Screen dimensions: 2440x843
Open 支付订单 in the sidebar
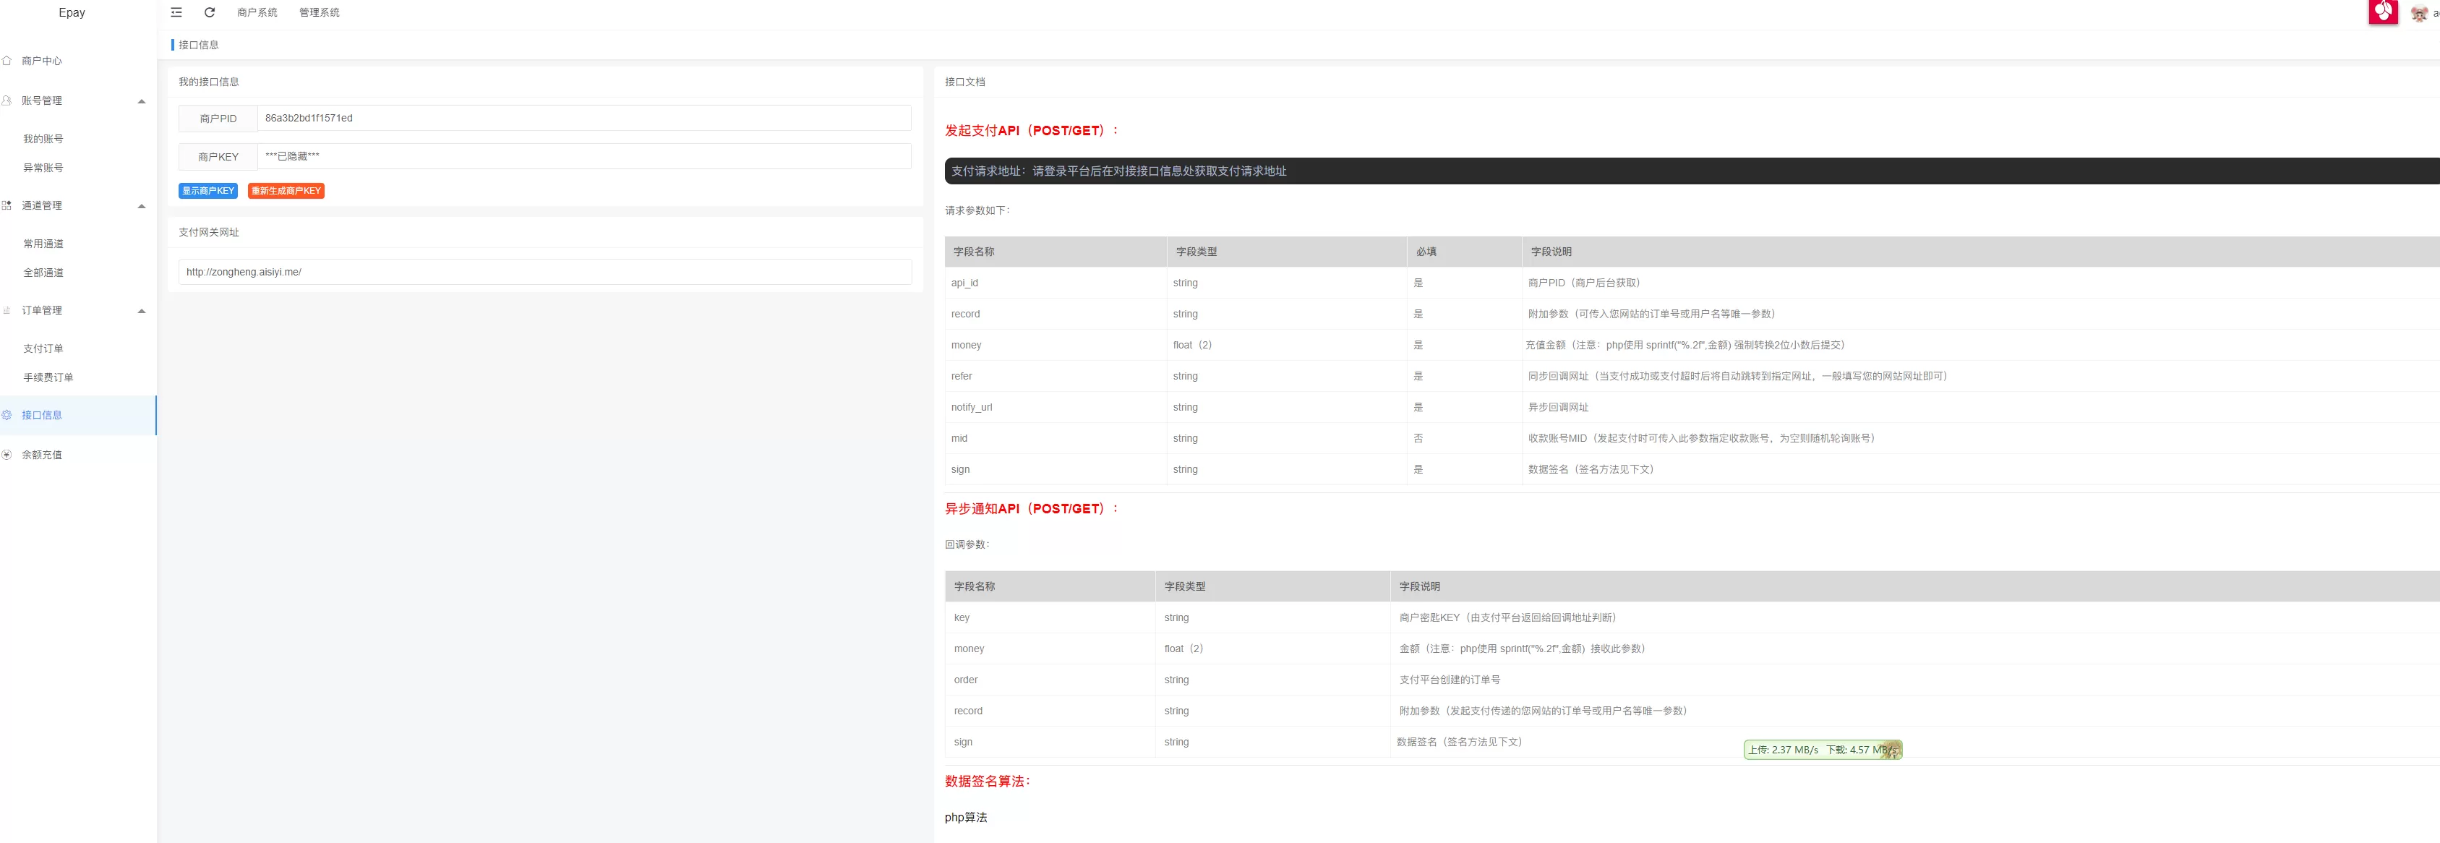coord(43,348)
